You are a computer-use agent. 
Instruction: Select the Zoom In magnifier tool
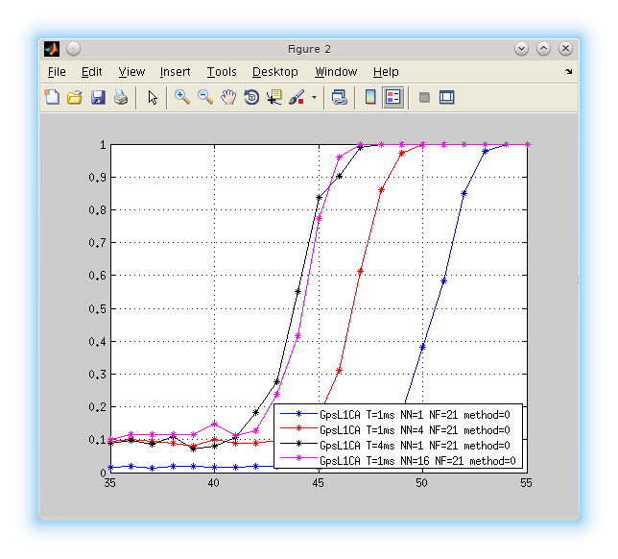pyautogui.click(x=181, y=97)
